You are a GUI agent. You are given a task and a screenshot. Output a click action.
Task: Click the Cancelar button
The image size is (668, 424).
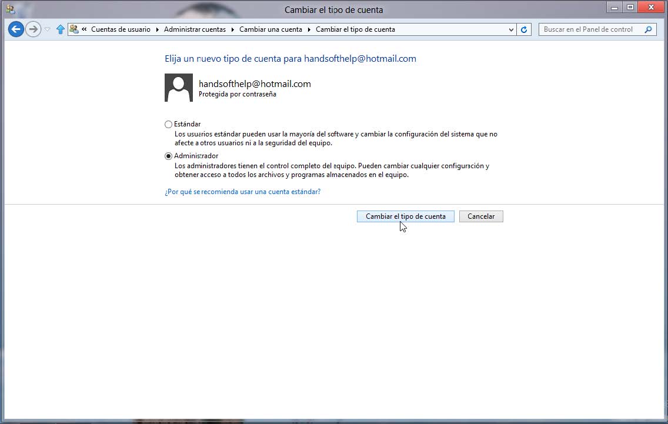point(480,216)
